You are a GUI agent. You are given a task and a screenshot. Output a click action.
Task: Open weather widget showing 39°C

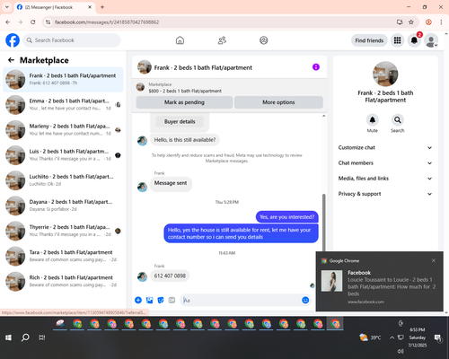click(x=370, y=337)
